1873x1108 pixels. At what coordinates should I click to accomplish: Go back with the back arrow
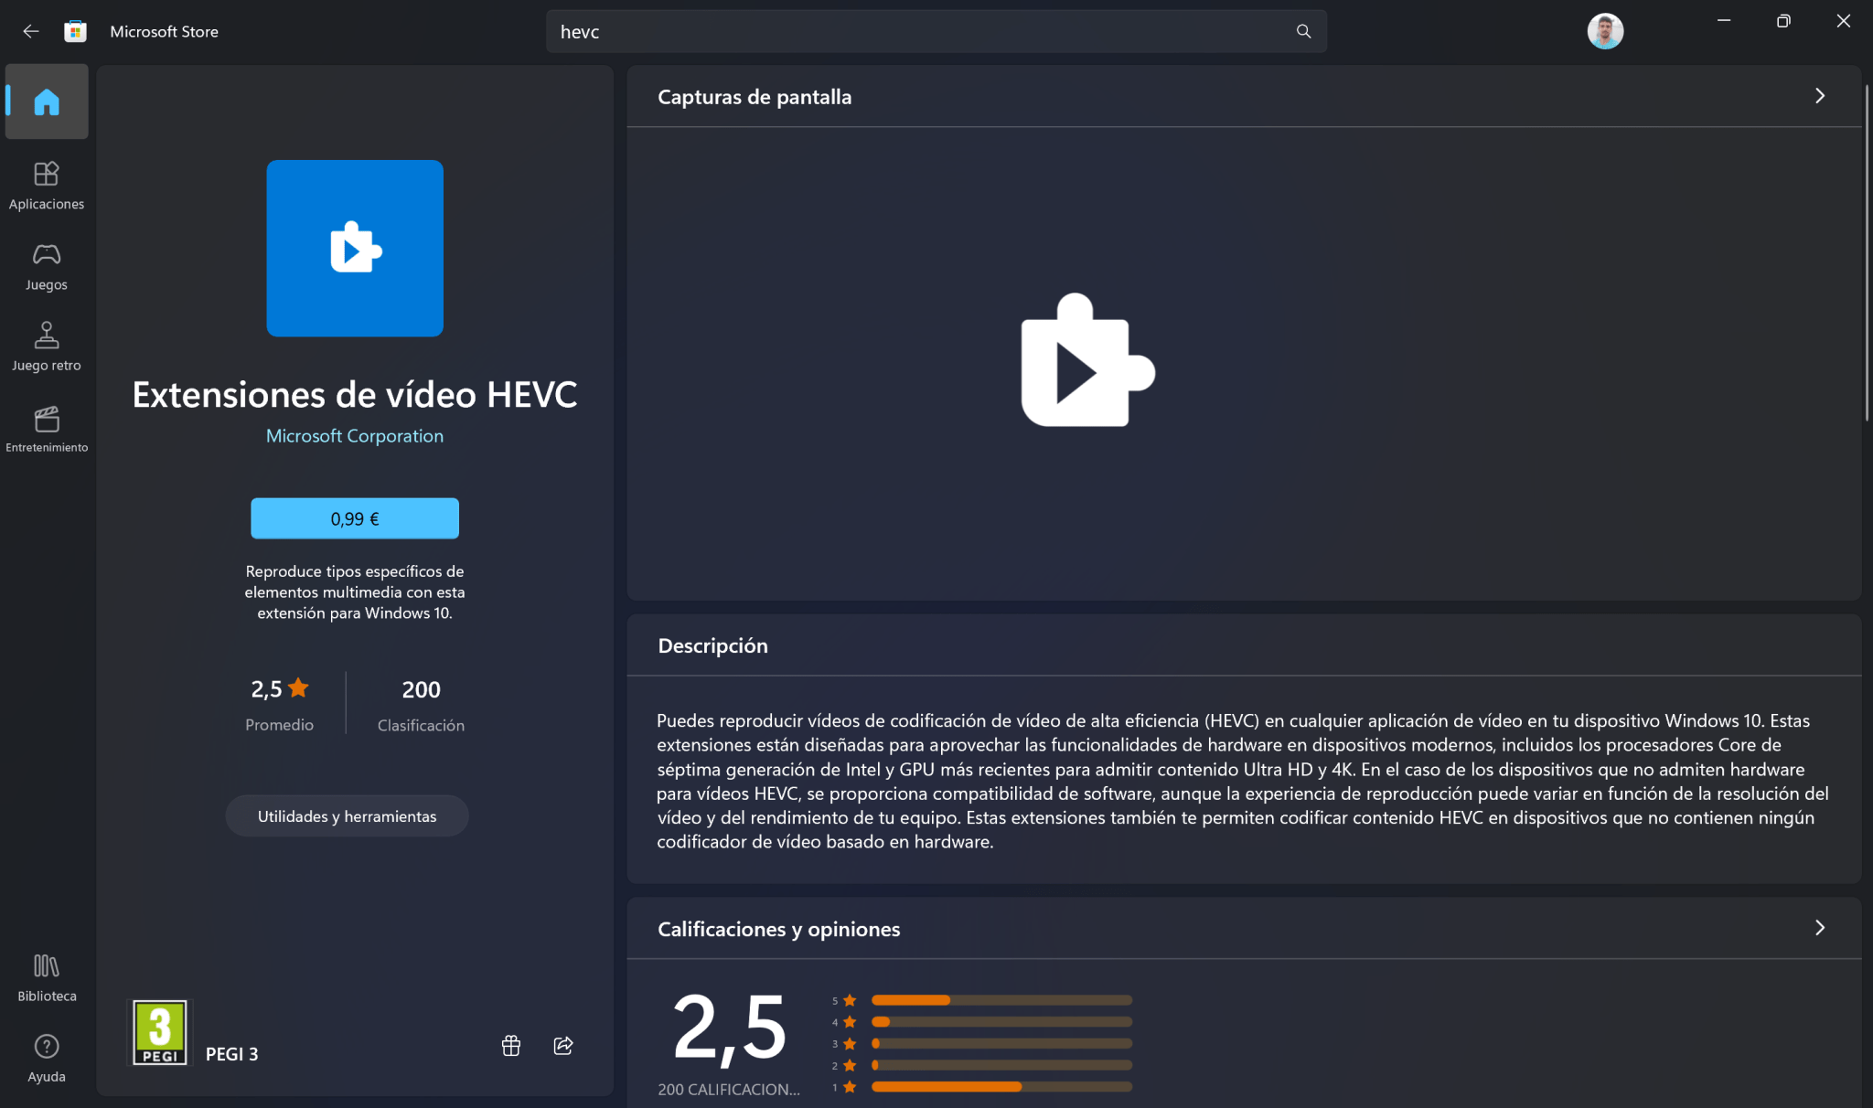point(31,31)
